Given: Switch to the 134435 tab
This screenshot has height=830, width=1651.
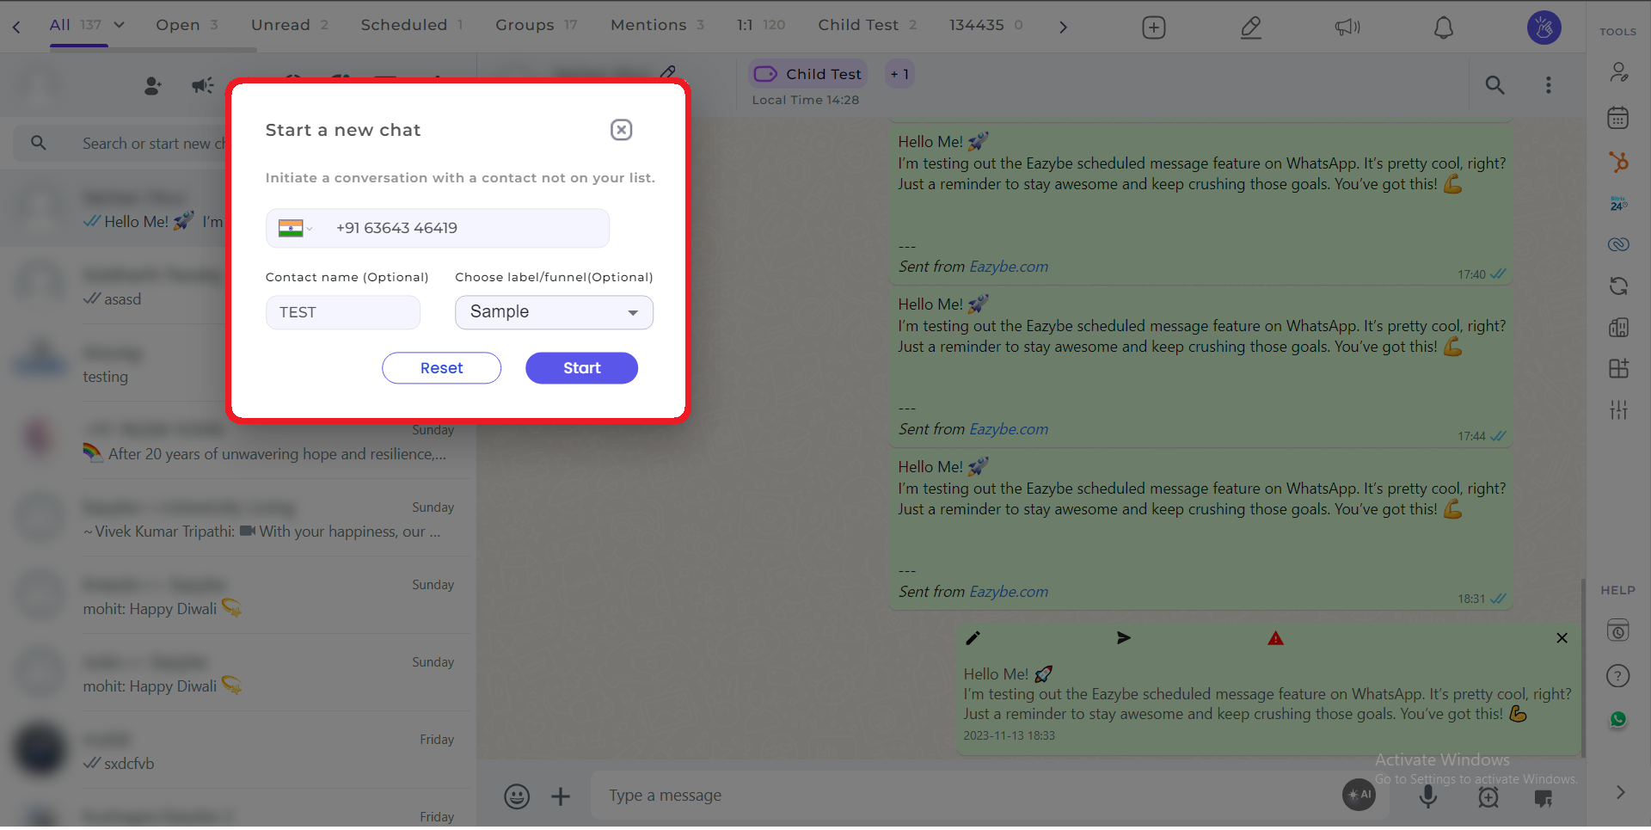Looking at the screenshot, I should [985, 25].
